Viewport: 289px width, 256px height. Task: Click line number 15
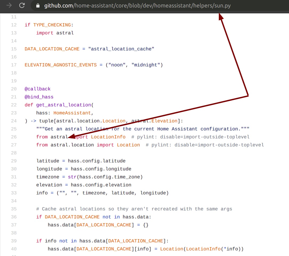coord(14,49)
